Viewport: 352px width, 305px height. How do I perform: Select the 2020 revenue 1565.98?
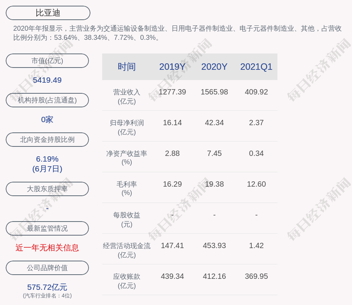pos(214,92)
